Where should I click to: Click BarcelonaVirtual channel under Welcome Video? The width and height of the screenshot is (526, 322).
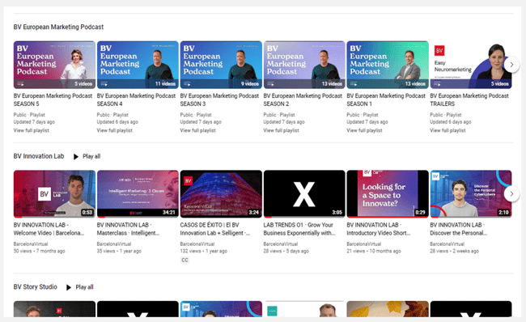31,244
